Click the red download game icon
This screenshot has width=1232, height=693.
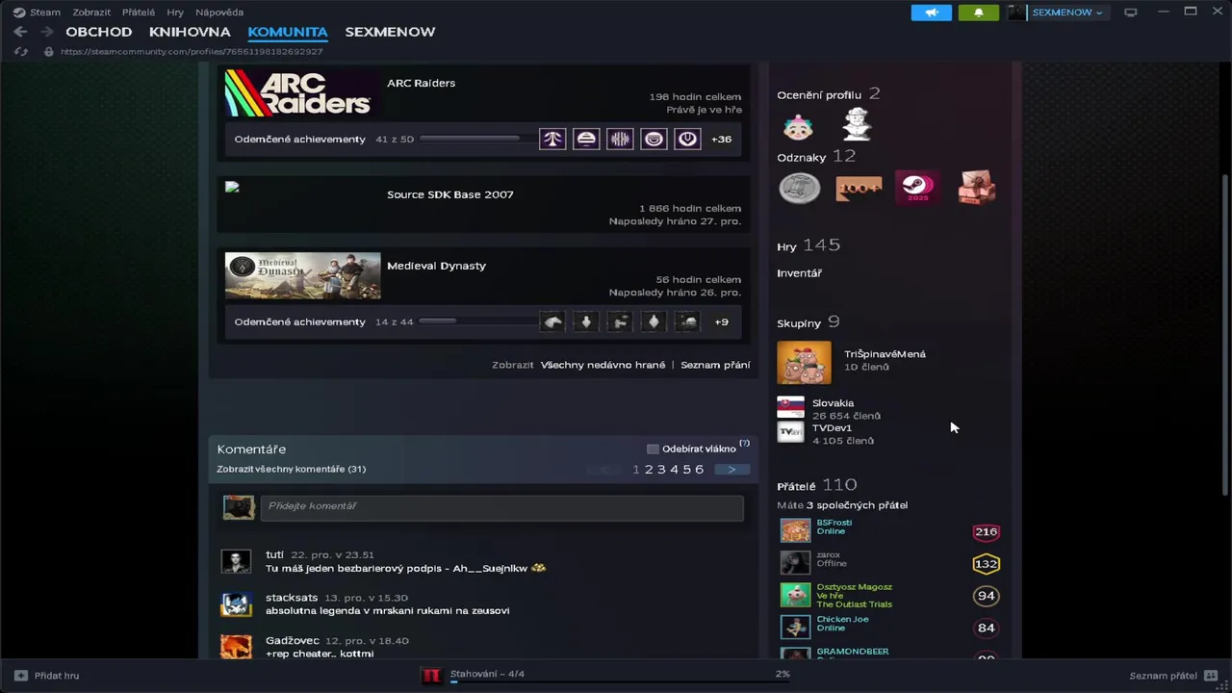point(431,675)
